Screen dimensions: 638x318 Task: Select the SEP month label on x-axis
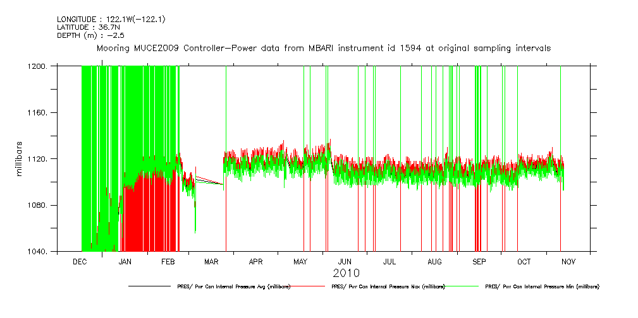point(479,261)
